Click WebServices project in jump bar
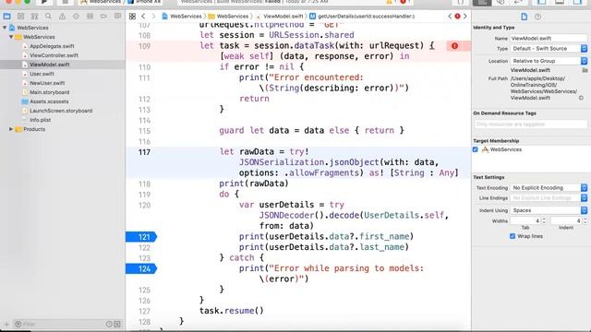This screenshot has height=332, width=591. 182,17
